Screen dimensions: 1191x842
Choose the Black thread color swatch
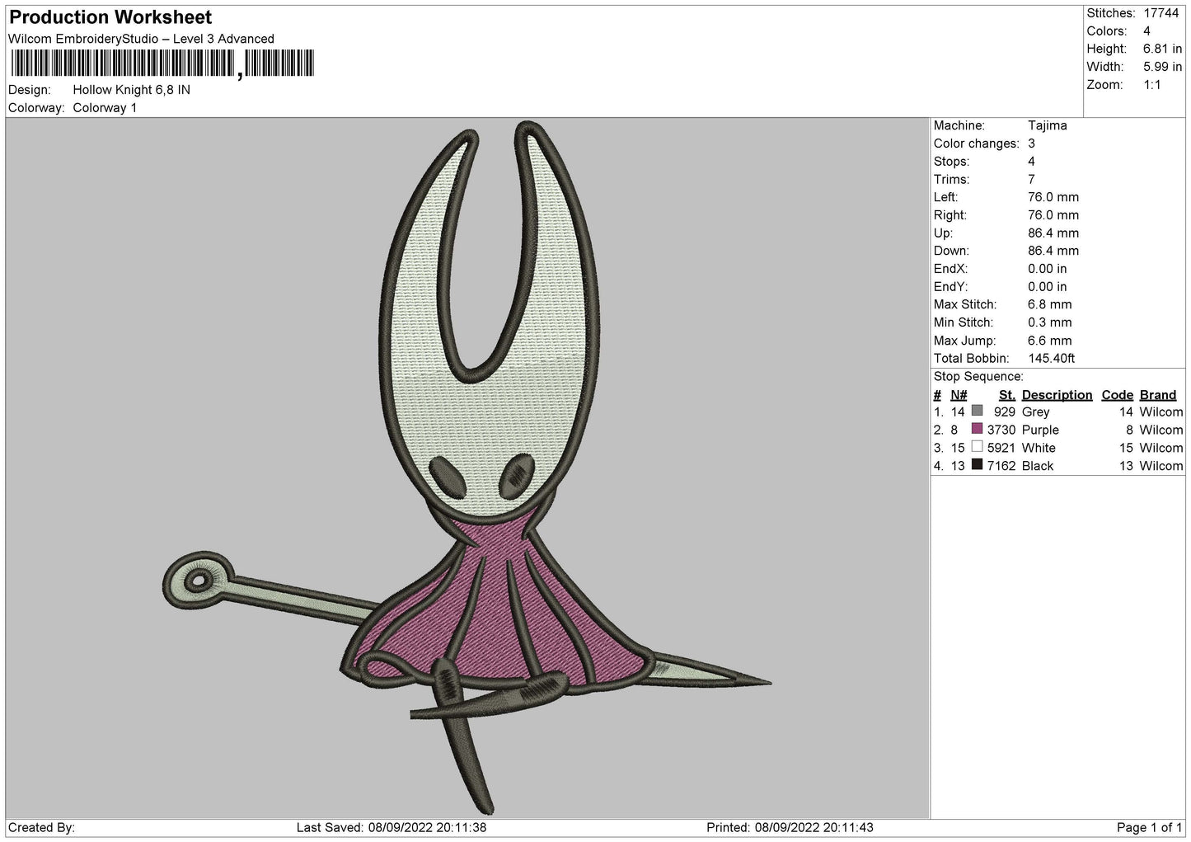click(x=978, y=465)
